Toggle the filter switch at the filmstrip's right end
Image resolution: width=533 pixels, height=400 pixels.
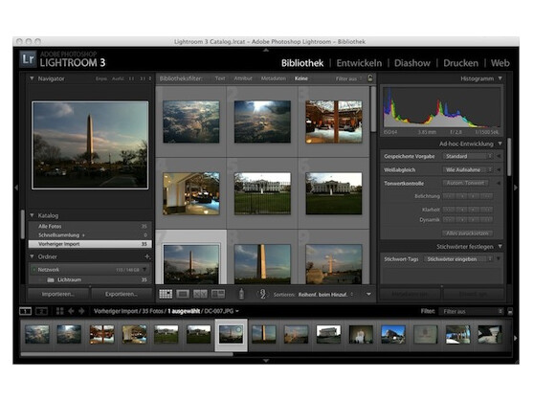click(510, 311)
